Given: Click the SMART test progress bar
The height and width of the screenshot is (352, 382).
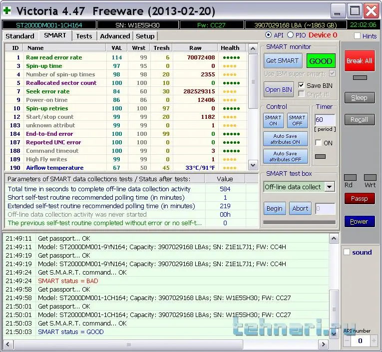Looking at the screenshot, I should point(300,222).
